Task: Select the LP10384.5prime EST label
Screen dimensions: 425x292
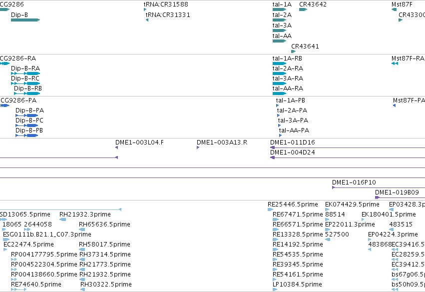Action: pos(297,284)
